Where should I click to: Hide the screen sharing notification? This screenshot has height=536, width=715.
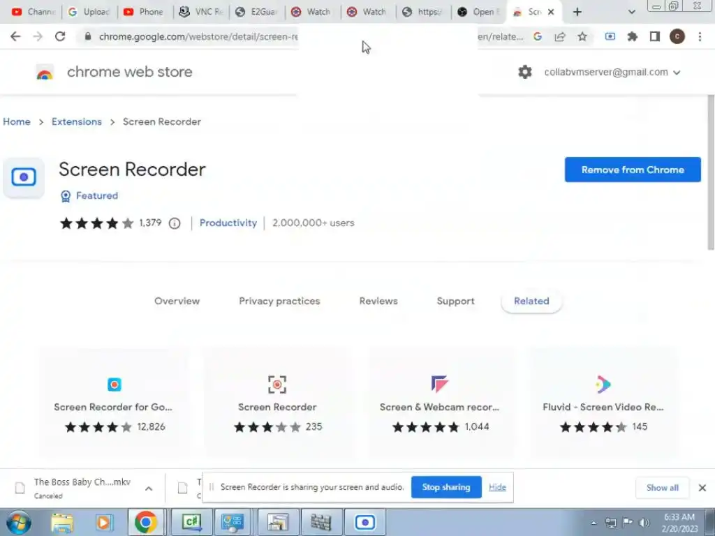click(497, 487)
